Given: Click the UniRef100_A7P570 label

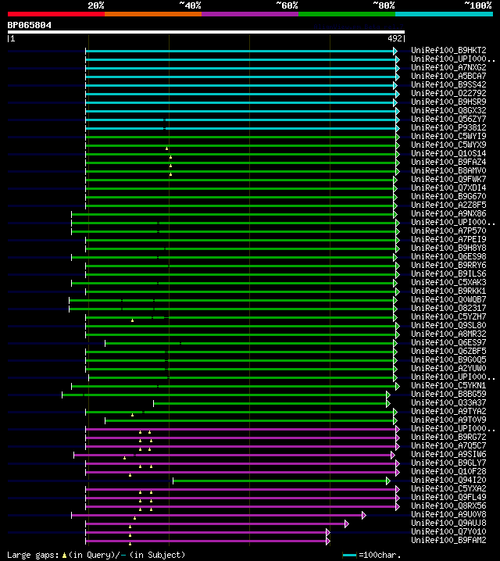Looking at the screenshot, I should click(448, 230).
